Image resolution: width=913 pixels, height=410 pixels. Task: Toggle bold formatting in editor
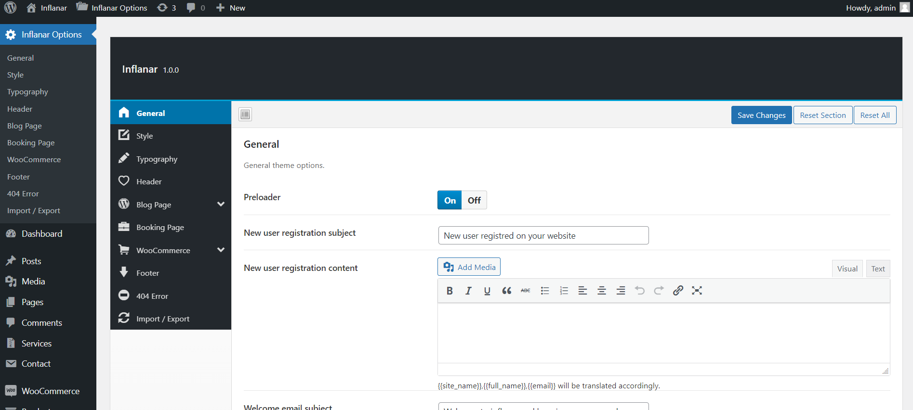[x=450, y=291]
